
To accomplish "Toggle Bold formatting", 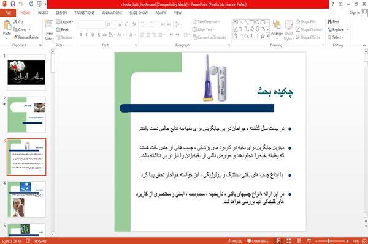I will tap(81, 35).
